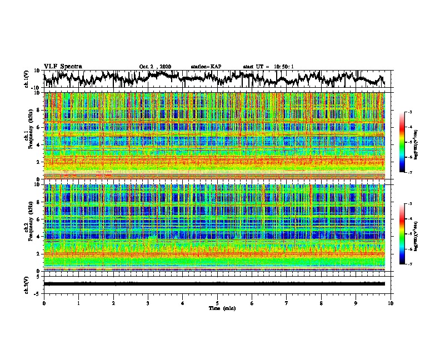Screen dimensions: 440x340
Task: Click the "-7" label on ch.1 color bar
Action: [x=409, y=172]
